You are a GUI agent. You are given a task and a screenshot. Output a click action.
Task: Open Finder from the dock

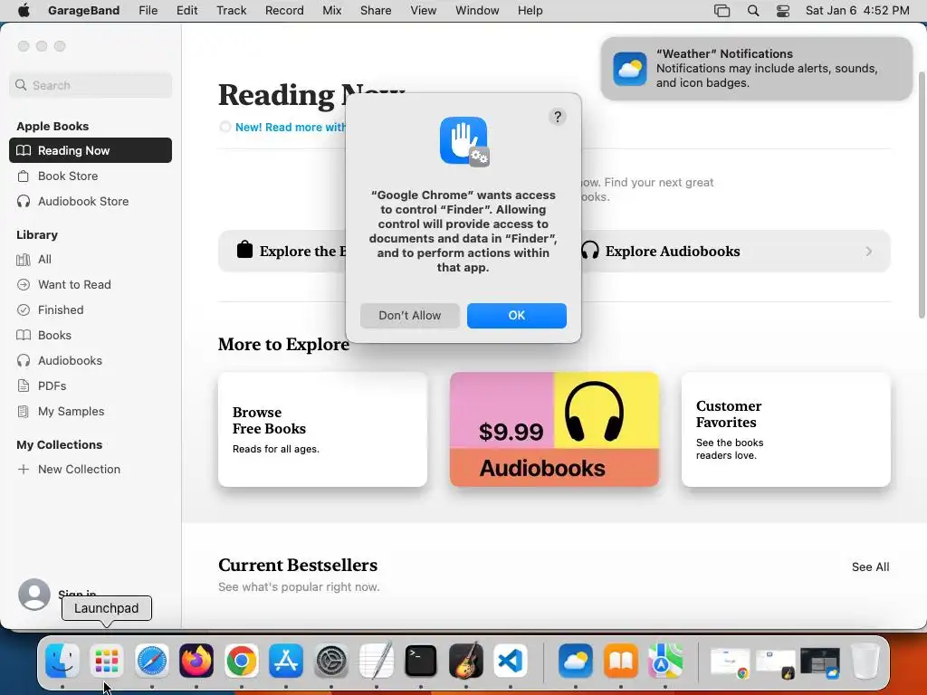pyautogui.click(x=62, y=660)
